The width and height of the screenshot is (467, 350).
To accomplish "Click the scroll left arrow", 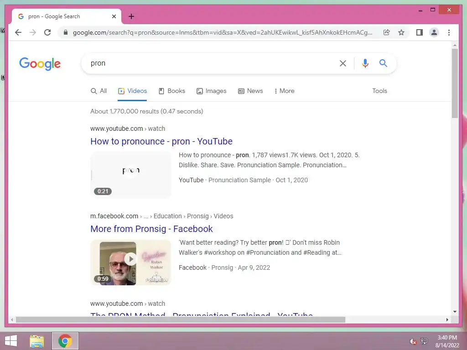I will (x=12, y=319).
